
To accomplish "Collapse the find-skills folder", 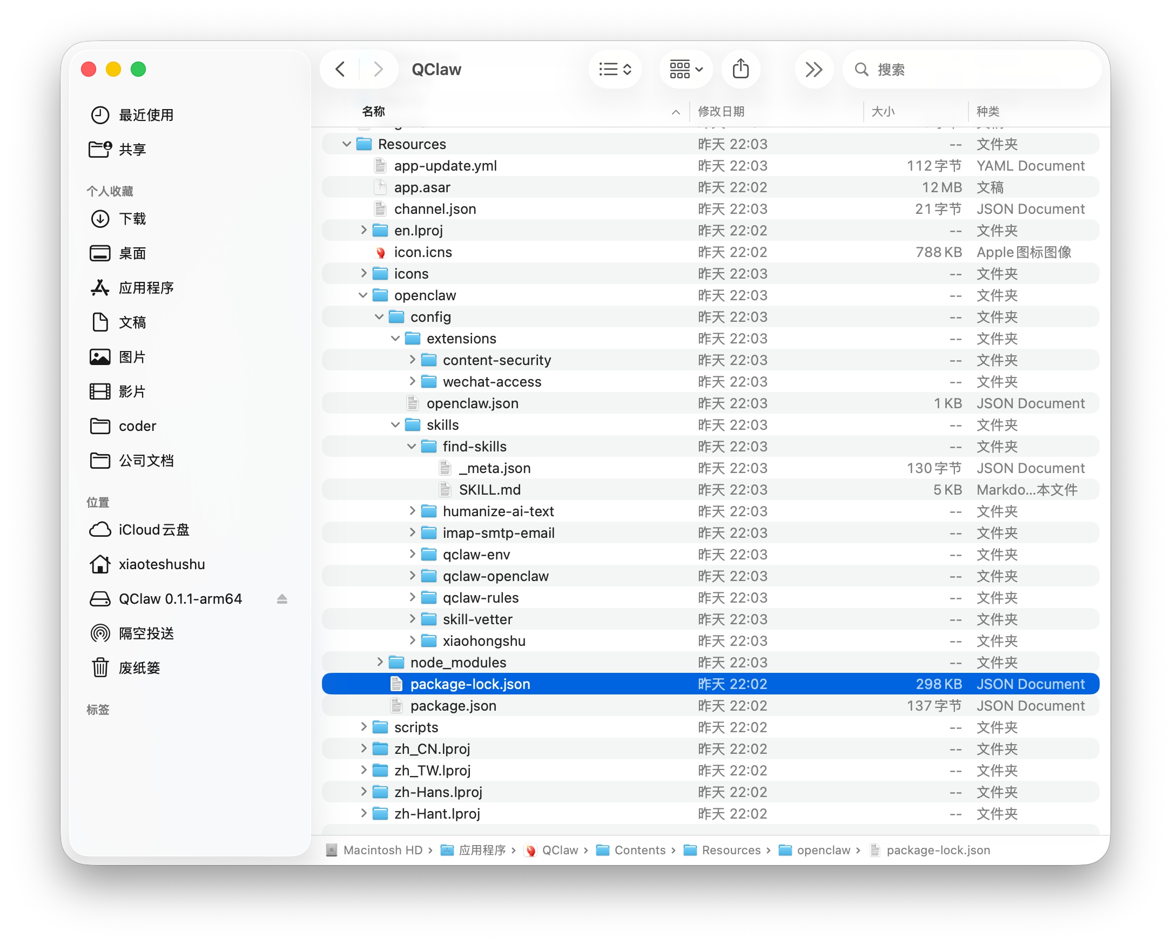I will pos(412,447).
